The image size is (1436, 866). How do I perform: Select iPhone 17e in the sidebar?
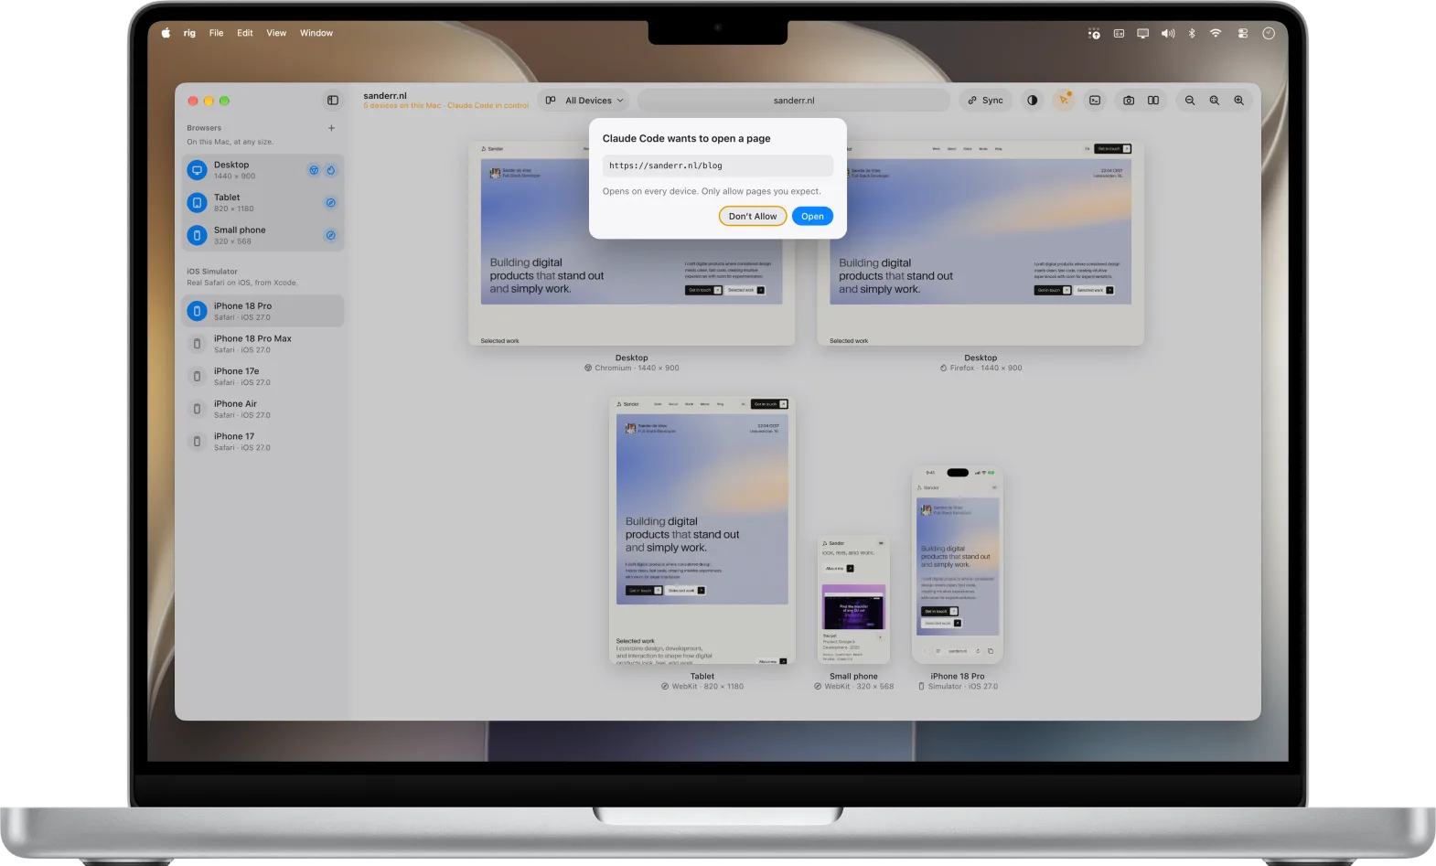[263, 377]
